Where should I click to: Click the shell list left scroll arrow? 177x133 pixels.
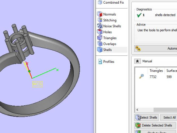tap(137, 110)
